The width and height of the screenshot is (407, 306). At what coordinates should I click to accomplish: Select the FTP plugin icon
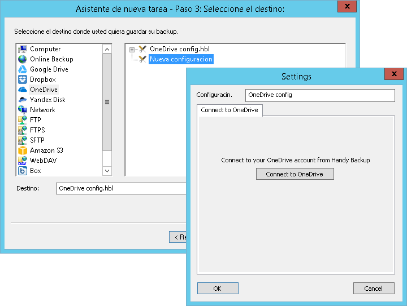point(23,120)
